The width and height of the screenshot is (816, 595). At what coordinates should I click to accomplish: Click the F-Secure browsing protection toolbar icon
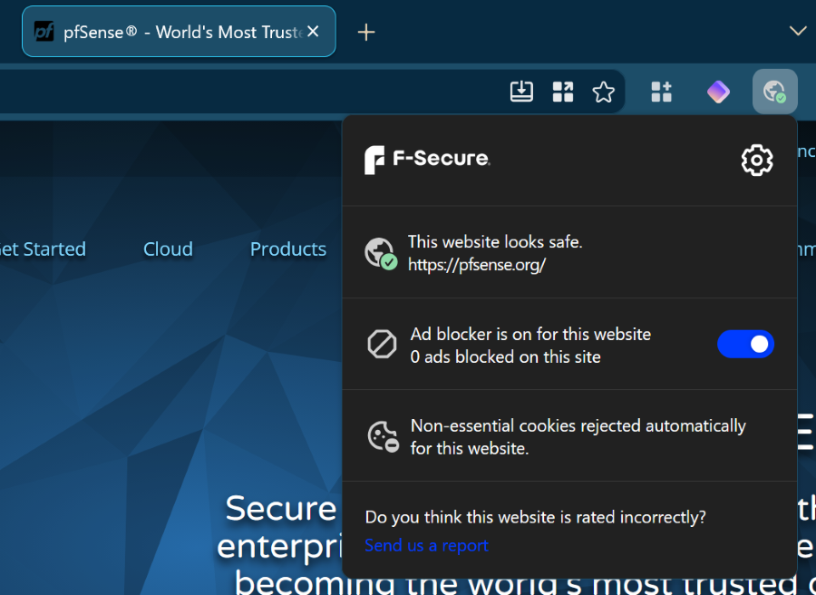774,92
